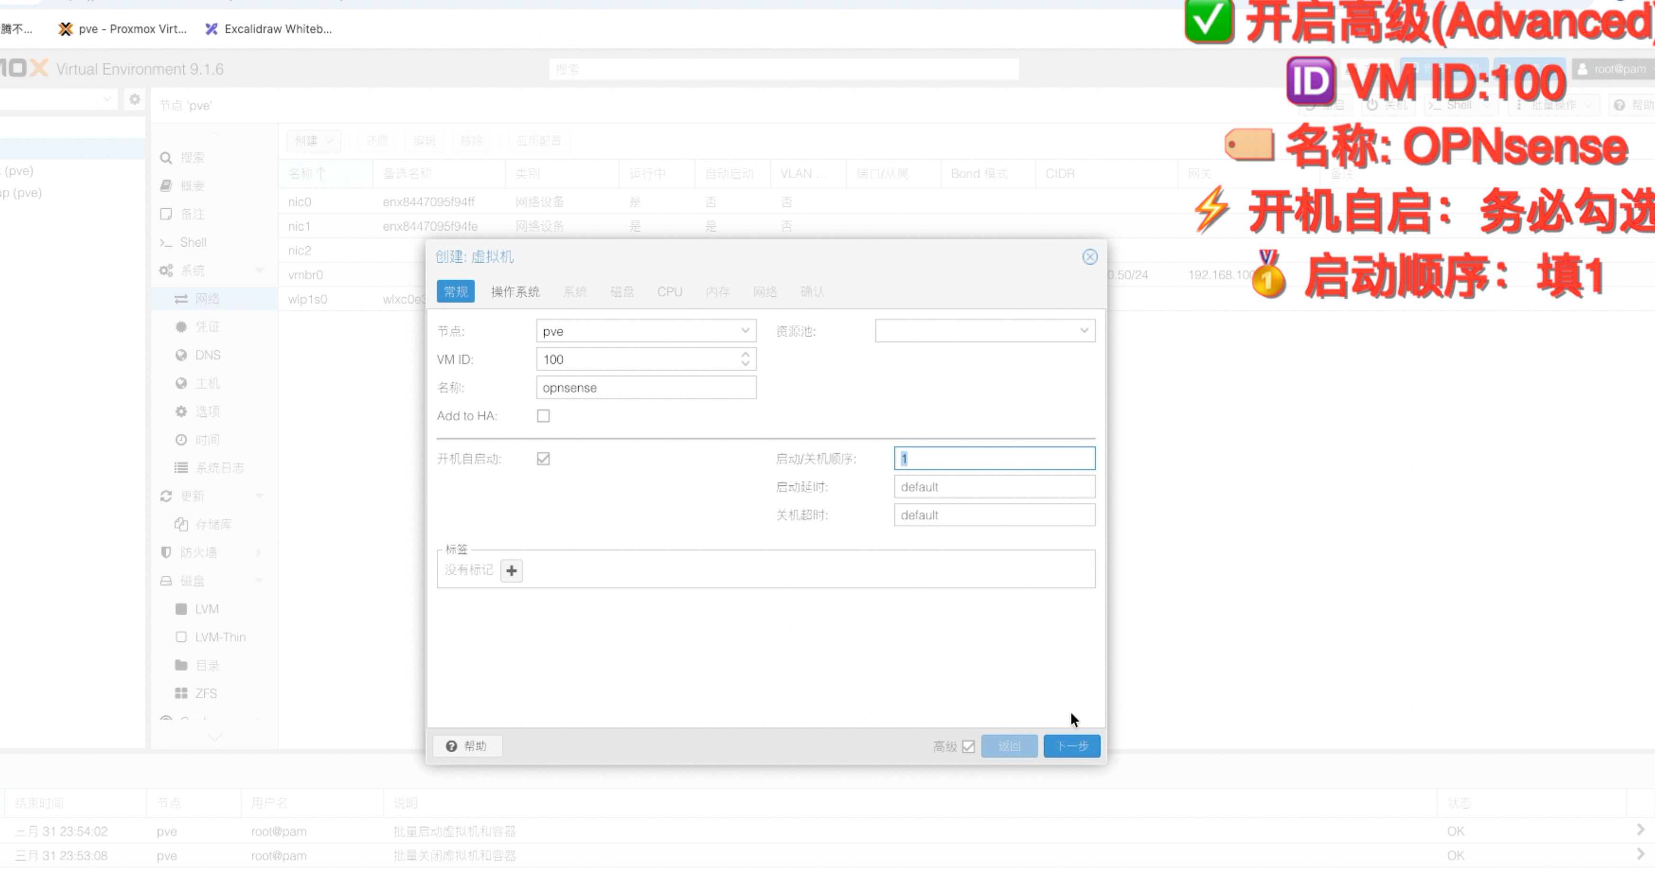Toggle the Add to HA checkbox
Viewport: 1655px width, 872px height.
pyautogui.click(x=543, y=416)
